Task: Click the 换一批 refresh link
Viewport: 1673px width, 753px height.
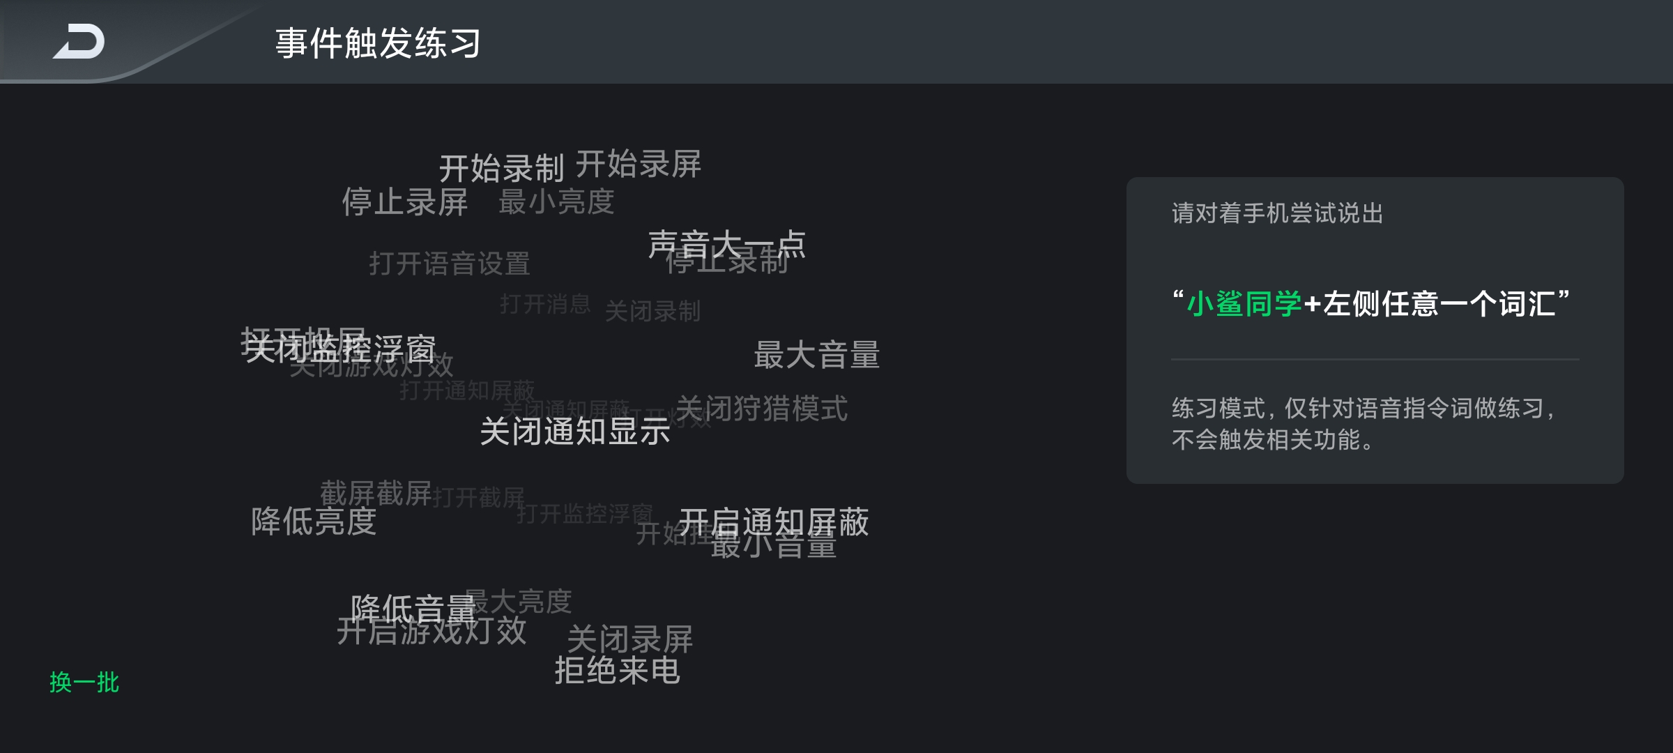Action: (84, 682)
